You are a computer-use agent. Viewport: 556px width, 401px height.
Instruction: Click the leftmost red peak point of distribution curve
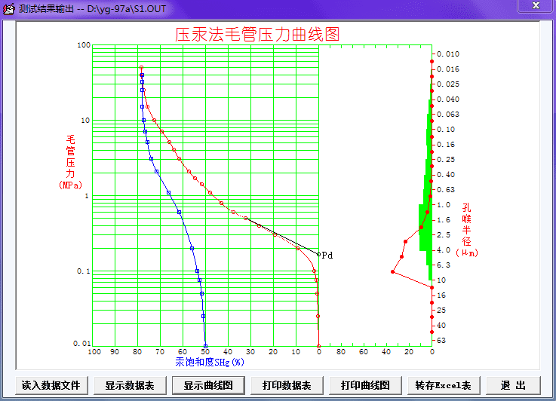(392, 271)
